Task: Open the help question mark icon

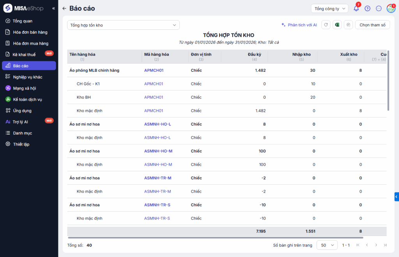Action: point(367,9)
